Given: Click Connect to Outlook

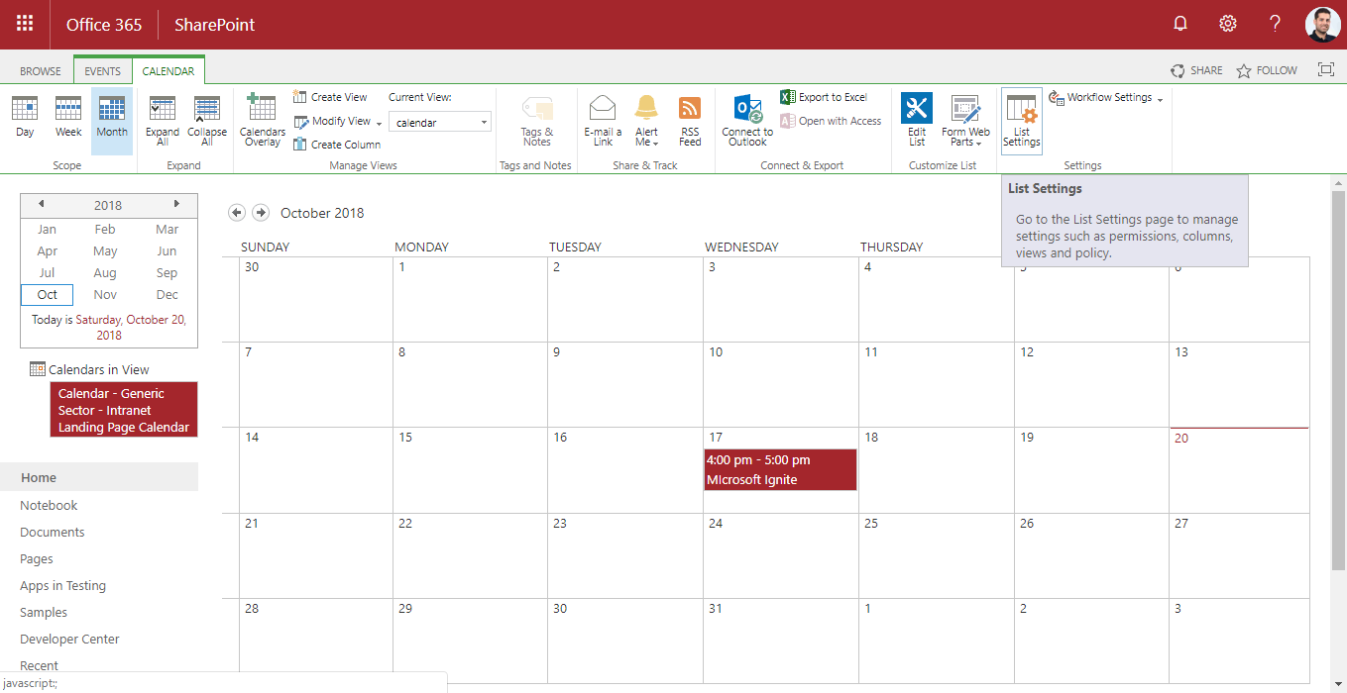Looking at the screenshot, I should pos(747,119).
